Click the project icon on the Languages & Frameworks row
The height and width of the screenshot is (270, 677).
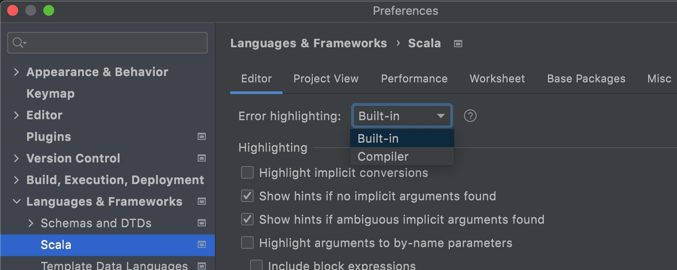[x=202, y=201]
